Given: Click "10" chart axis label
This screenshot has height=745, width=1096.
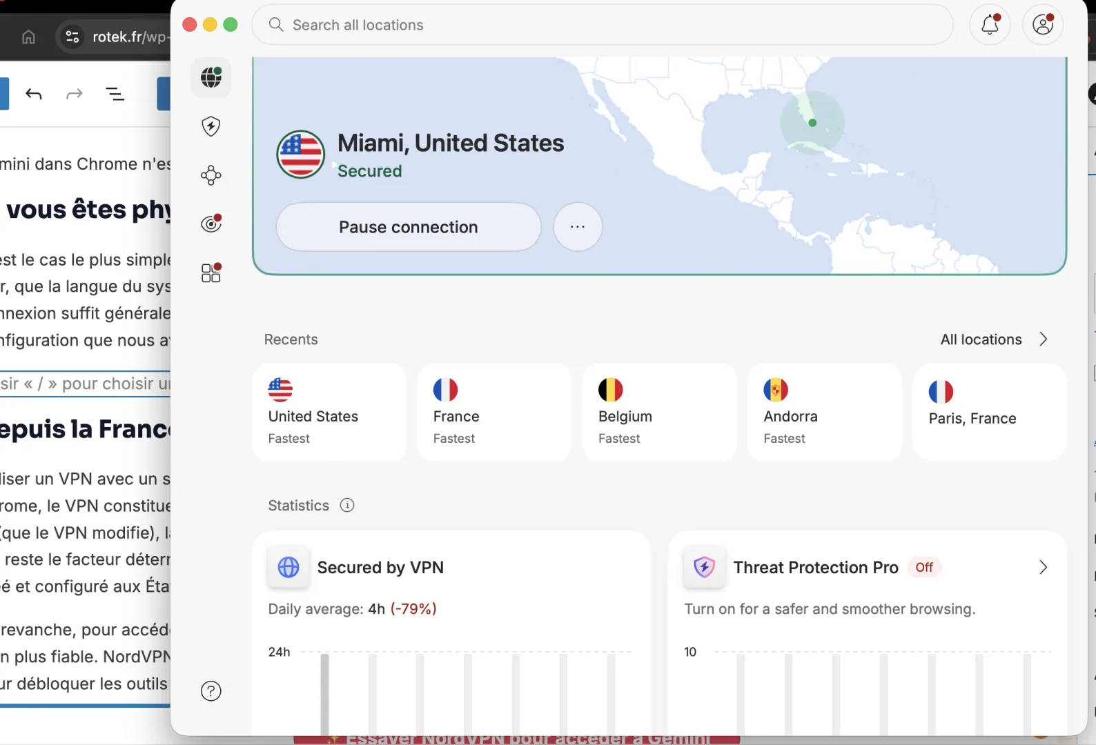Looking at the screenshot, I should tap(690, 652).
